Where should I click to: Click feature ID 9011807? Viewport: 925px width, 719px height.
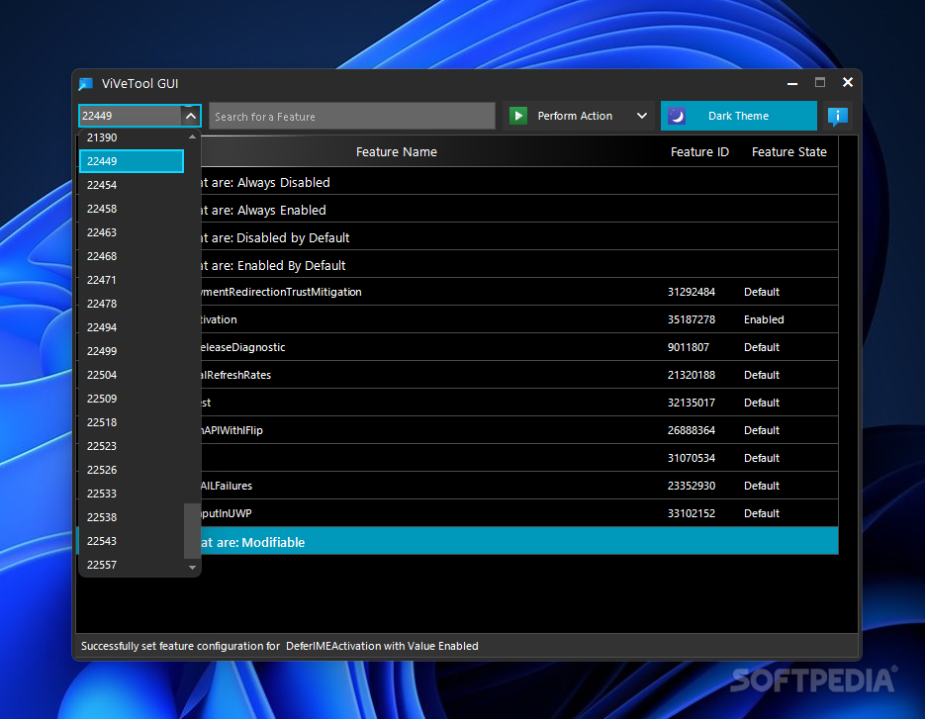coord(689,347)
